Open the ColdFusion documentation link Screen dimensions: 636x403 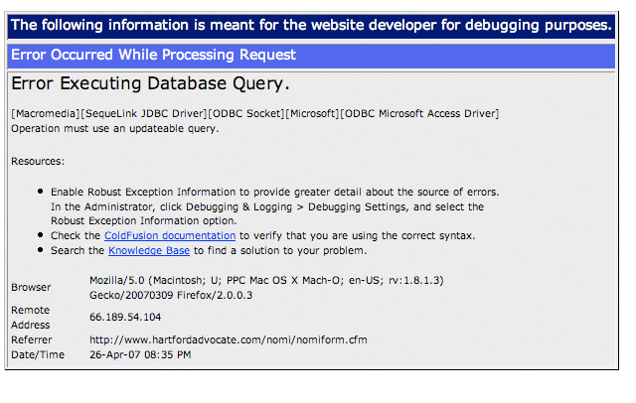(170, 235)
